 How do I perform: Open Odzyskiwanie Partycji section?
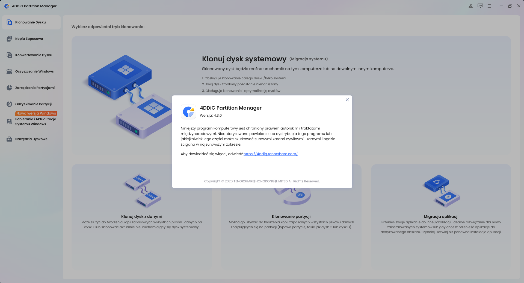coord(31,104)
